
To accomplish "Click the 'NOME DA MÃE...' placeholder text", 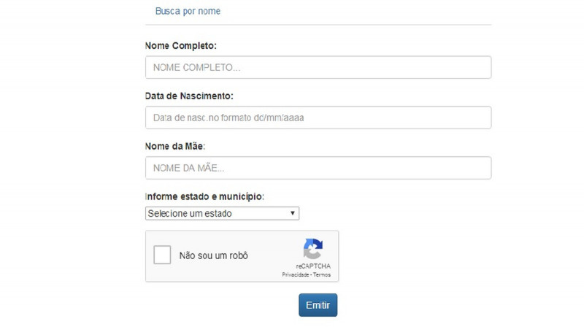I will click(x=188, y=168).
